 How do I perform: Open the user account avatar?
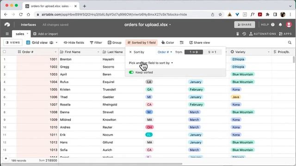(x=289, y=24)
